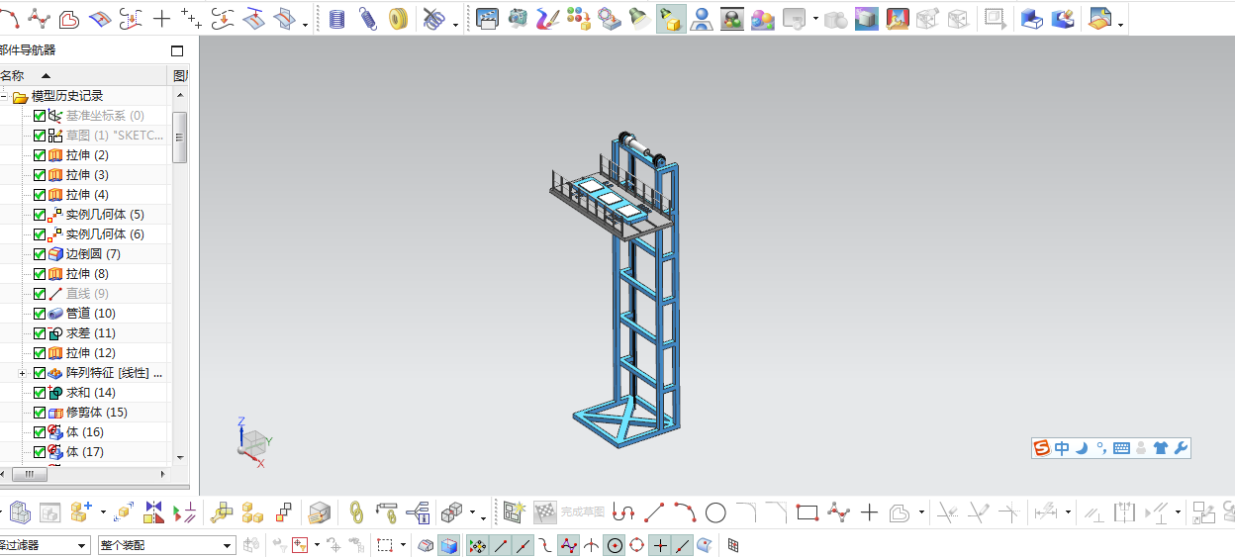Click the keyboard icon in Sogou IME bar
1235x558 pixels.
1122,448
